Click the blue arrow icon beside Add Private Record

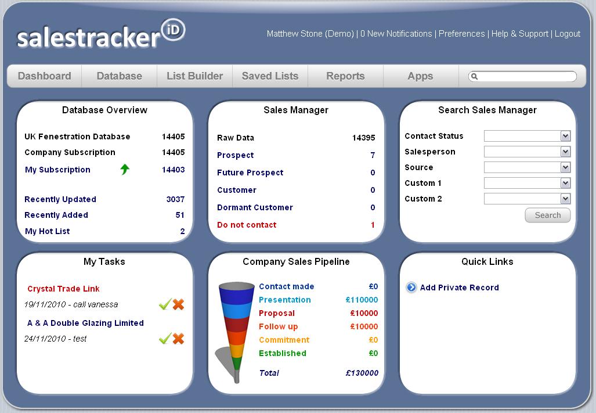[x=411, y=288]
